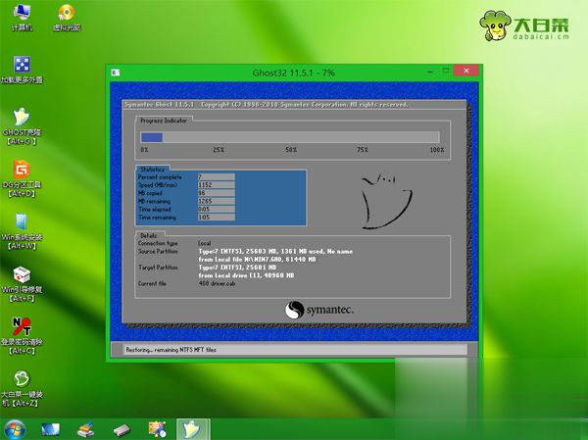This screenshot has width=588, height=440.
Task: Click the gray hard disk taskbar icon
Action: (122, 430)
